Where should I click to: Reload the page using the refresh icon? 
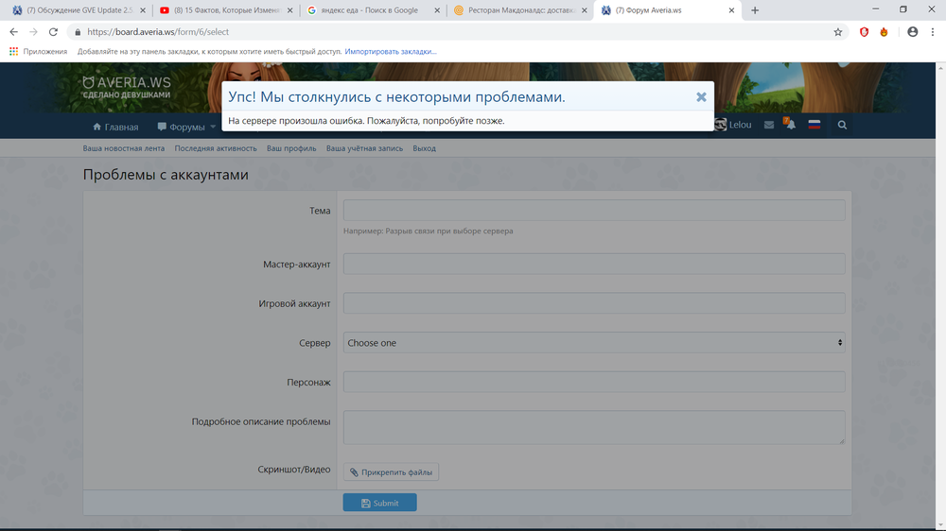coord(53,31)
